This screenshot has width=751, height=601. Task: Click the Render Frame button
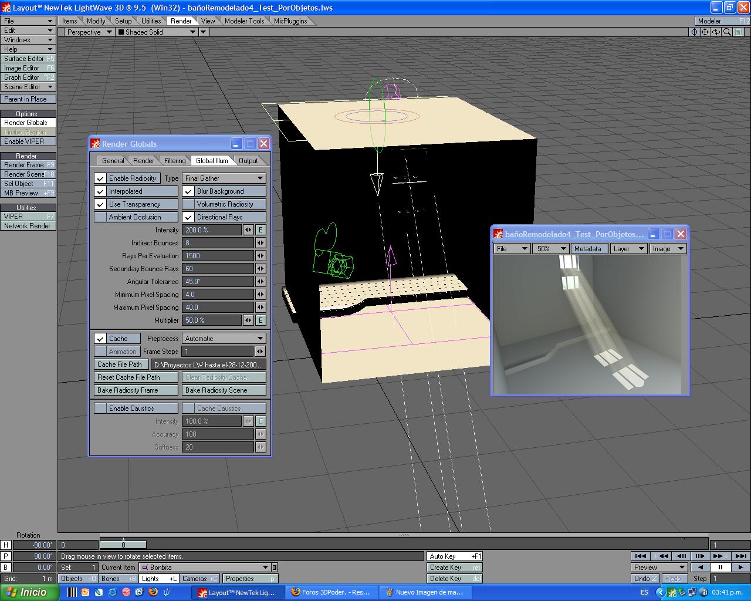[28, 165]
